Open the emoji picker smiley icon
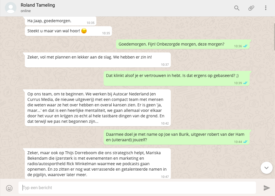 point(9,188)
